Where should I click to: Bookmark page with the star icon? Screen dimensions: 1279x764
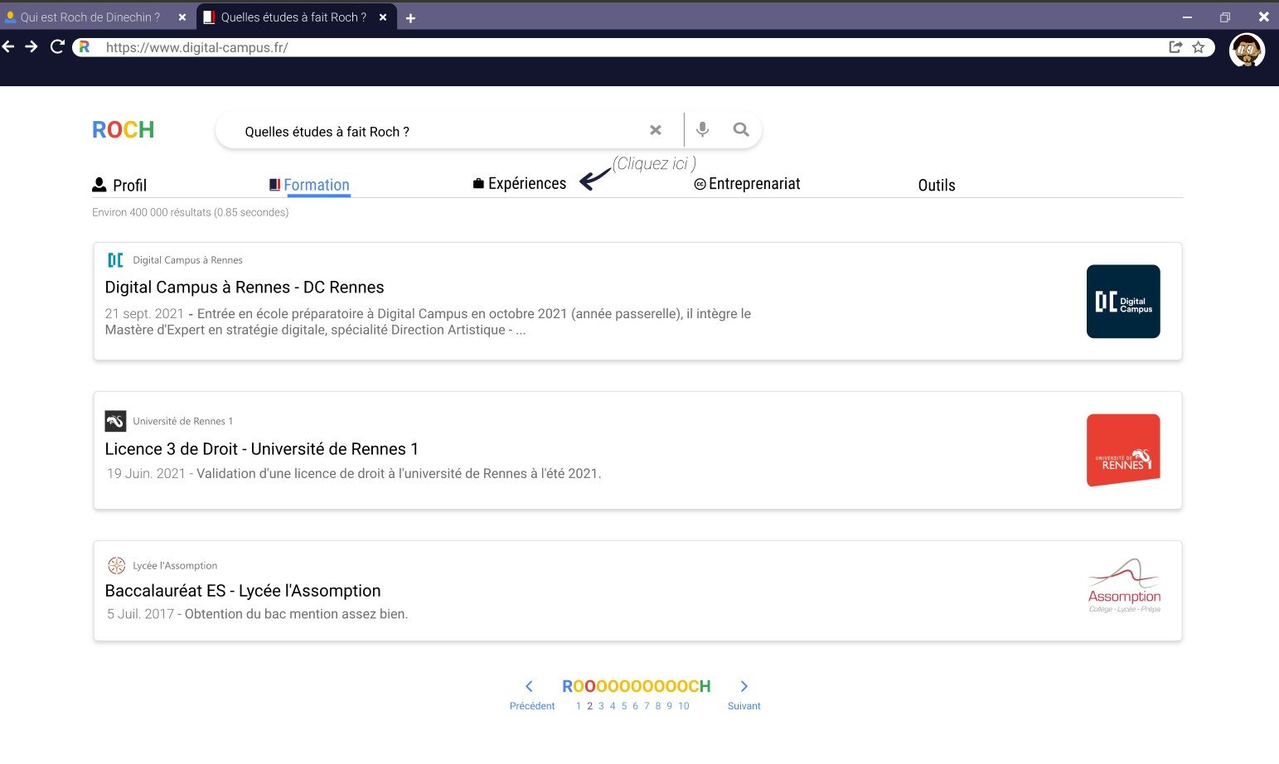click(1199, 47)
